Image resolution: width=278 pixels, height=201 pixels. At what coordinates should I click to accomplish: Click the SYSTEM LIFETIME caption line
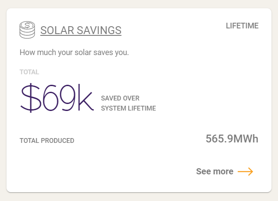(x=128, y=108)
